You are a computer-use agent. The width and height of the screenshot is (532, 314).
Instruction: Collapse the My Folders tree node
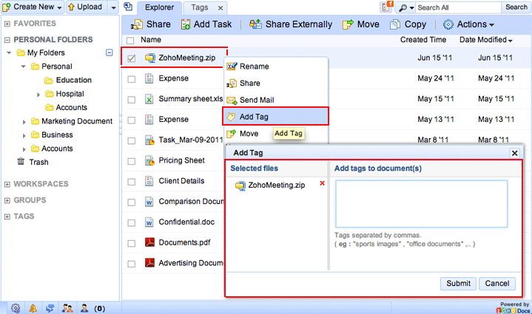(x=9, y=53)
